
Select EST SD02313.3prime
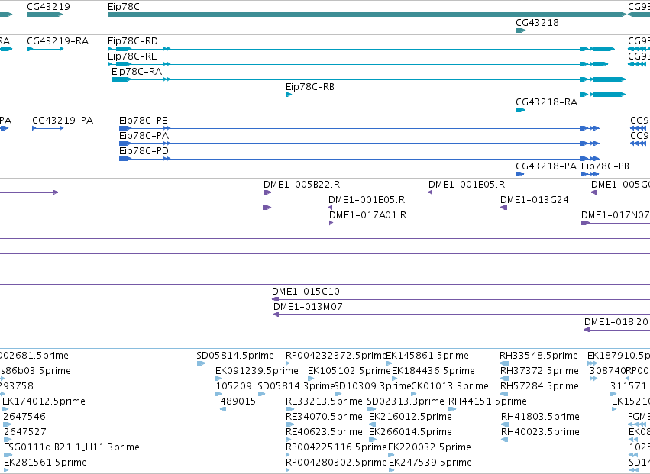pyautogui.click(x=371, y=409)
